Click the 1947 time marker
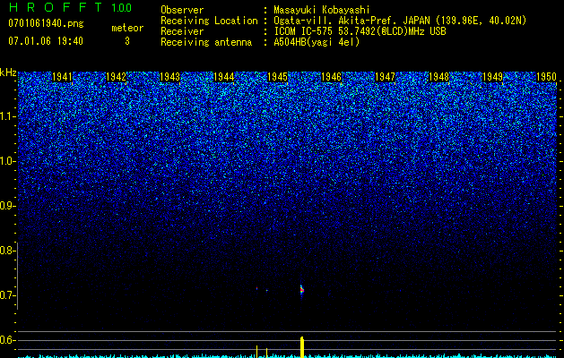Image resolution: width=564 pixels, height=358 pixels. pyautogui.click(x=386, y=77)
